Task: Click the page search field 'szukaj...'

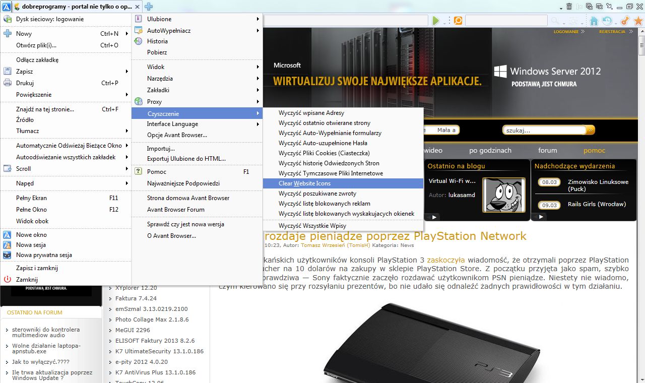Action: [x=544, y=130]
